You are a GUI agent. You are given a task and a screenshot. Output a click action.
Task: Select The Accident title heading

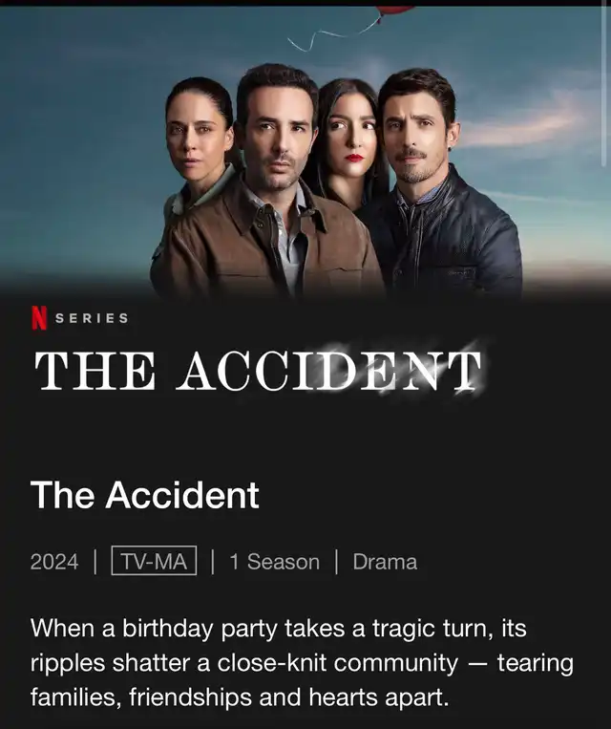tap(144, 495)
